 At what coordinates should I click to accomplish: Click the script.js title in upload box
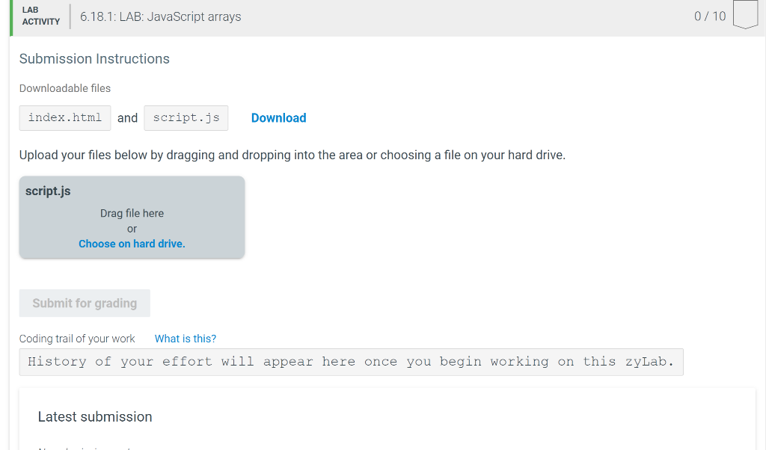tap(48, 191)
